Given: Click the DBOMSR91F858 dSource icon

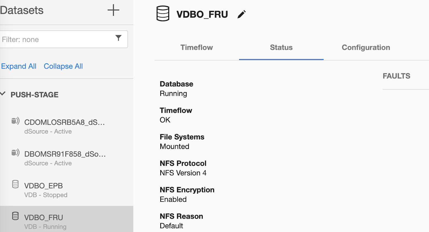Looking at the screenshot, I should [16, 152].
